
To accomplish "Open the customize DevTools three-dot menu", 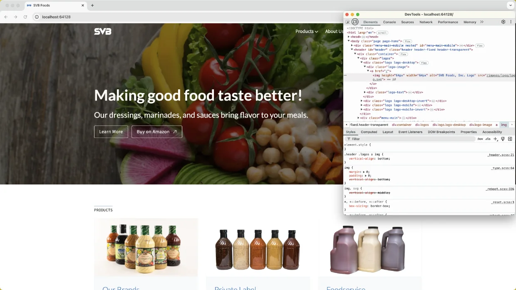I will coord(510,22).
